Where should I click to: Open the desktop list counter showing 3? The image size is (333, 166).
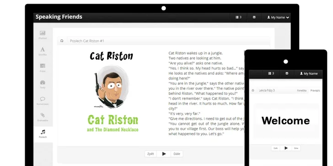point(238,17)
